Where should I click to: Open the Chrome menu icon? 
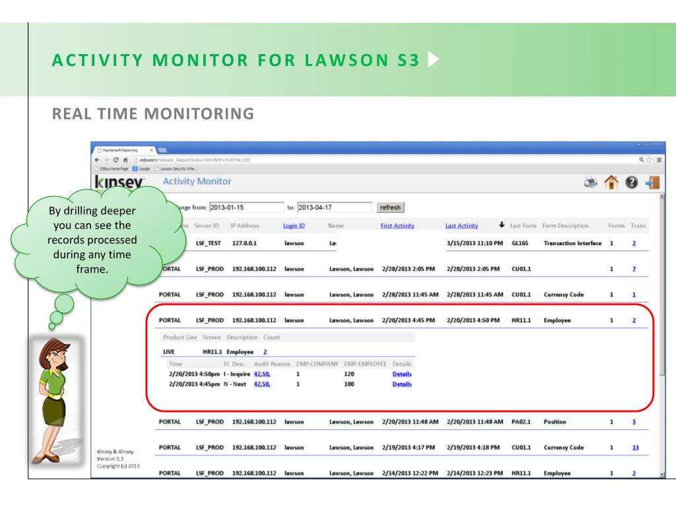(x=659, y=160)
